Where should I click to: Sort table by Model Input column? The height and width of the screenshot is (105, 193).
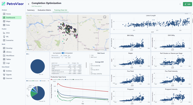(x=54, y=63)
